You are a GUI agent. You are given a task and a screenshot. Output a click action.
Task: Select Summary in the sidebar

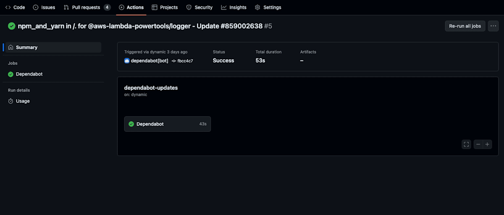(x=53, y=47)
